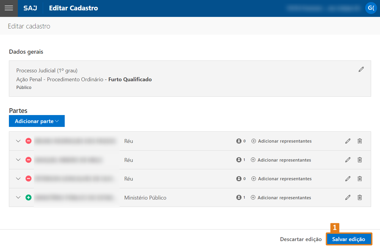Remove the Ministério Público party with trash icon
Screen dimensions: 380x247
(x=360, y=197)
